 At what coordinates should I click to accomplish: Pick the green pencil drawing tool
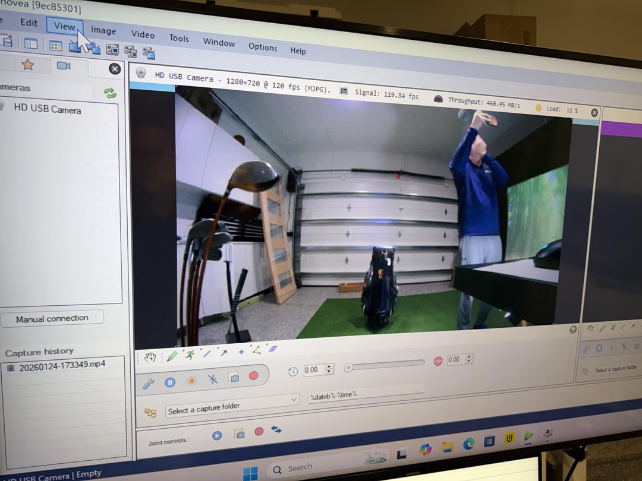(172, 356)
